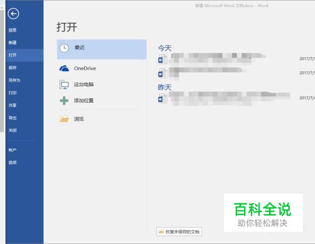Click the 这台电脑 computer icon
This screenshot has height=244, width=315.
point(64,84)
